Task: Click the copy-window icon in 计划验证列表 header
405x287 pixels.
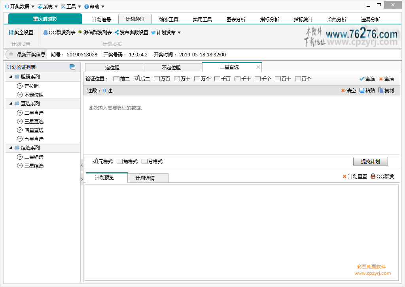Action: (72, 67)
